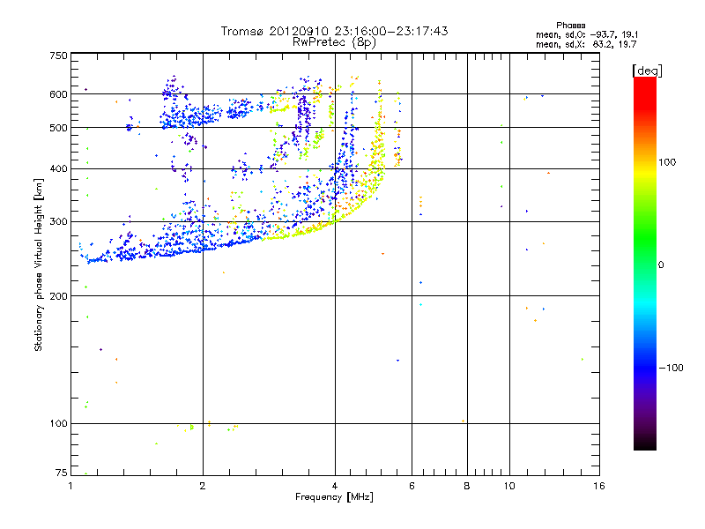Image resolution: width=705 pixels, height=529 pixels.
Task: Click the 'Frequency [MHz]' axis title
Action: tap(334, 497)
